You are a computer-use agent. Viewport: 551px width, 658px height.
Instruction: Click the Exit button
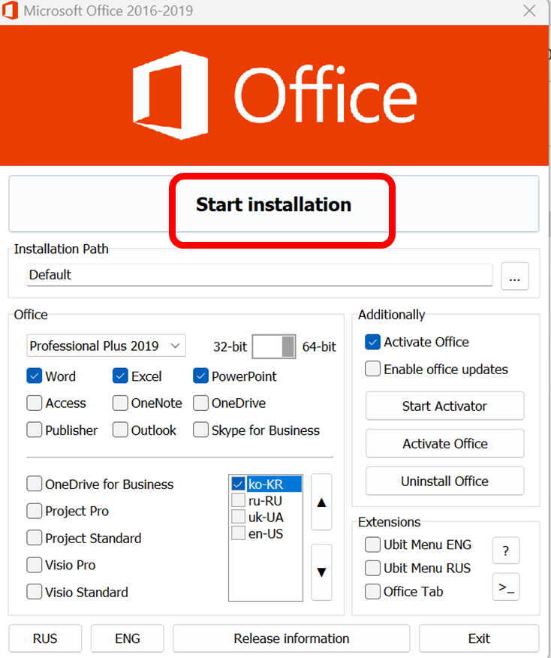[479, 638]
